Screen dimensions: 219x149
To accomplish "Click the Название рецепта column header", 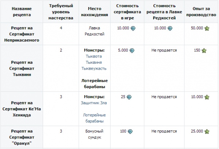I will pos(22,12).
